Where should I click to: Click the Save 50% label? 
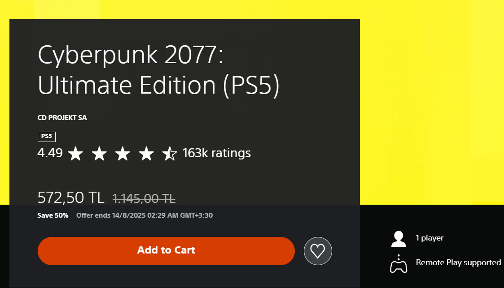(x=53, y=215)
